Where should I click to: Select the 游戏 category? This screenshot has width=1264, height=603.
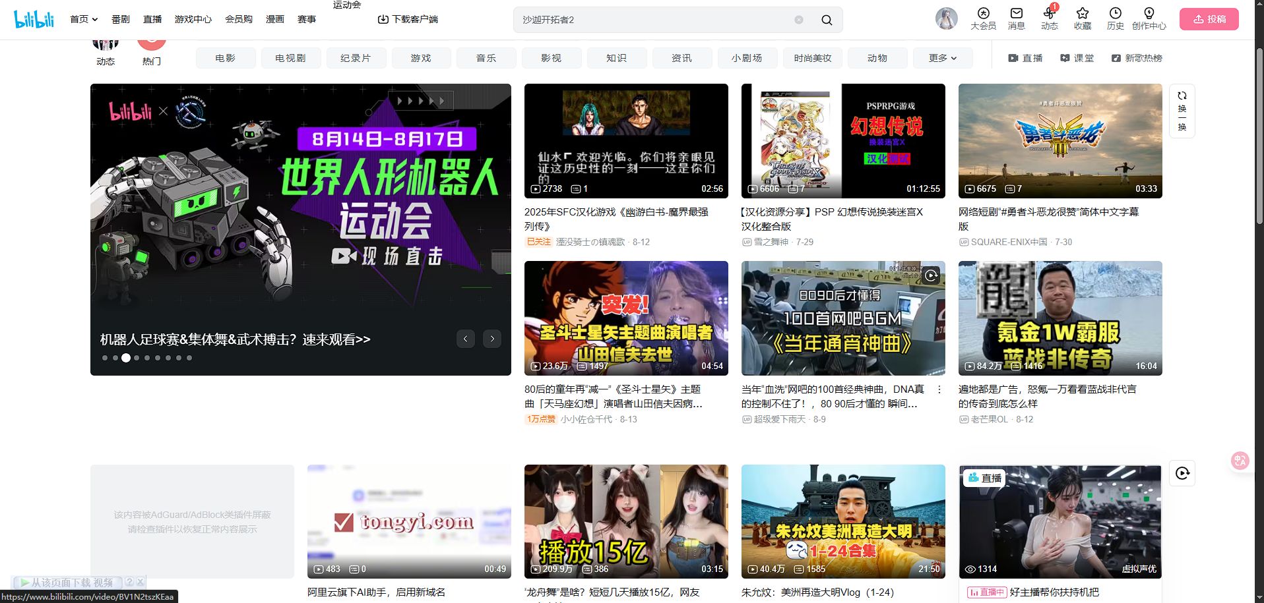(x=421, y=58)
